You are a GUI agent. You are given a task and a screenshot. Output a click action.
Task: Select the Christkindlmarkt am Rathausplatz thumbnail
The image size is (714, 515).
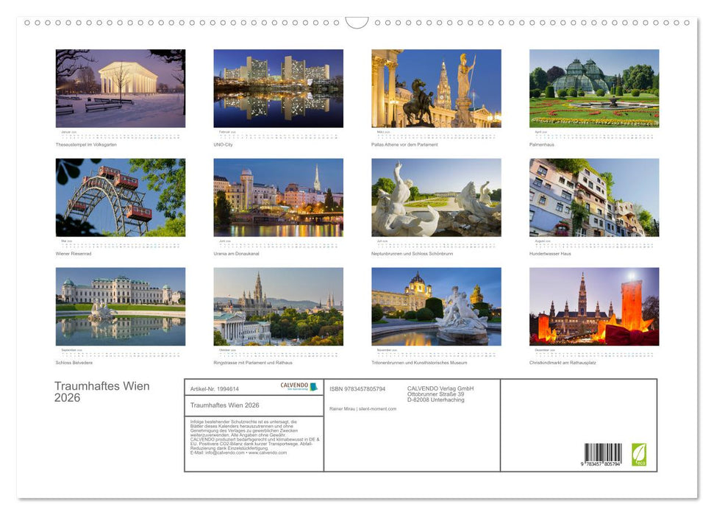[x=594, y=308]
